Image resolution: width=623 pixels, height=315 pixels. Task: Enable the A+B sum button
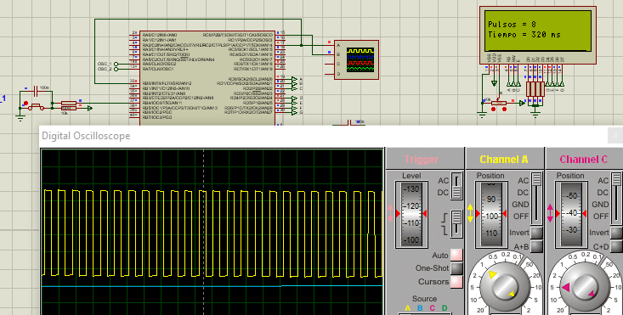click(x=537, y=246)
